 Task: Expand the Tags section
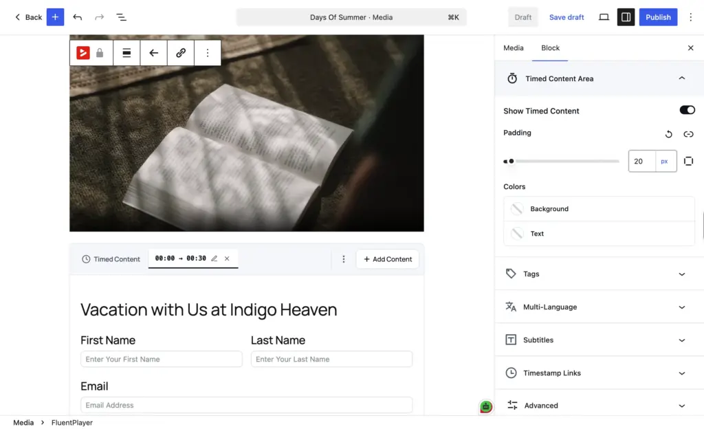click(x=599, y=274)
